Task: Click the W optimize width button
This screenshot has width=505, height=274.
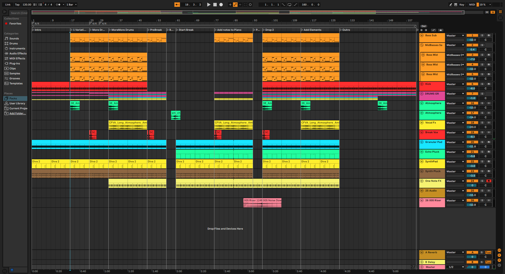Action: tap(493, 12)
